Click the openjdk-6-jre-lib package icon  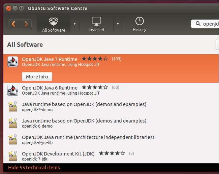tap(13, 140)
